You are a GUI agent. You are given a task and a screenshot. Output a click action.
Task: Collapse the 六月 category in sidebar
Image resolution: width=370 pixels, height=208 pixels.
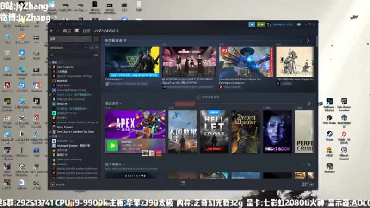[x=50, y=136]
